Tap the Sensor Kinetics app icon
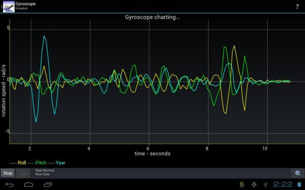This screenshot has width=305, height=190. pyautogui.click(x=9, y=7)
